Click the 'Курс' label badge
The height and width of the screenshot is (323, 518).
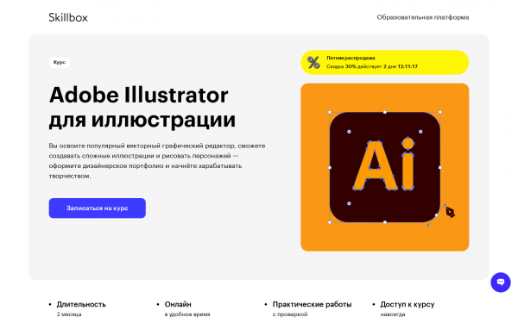[x=60, y=62]
